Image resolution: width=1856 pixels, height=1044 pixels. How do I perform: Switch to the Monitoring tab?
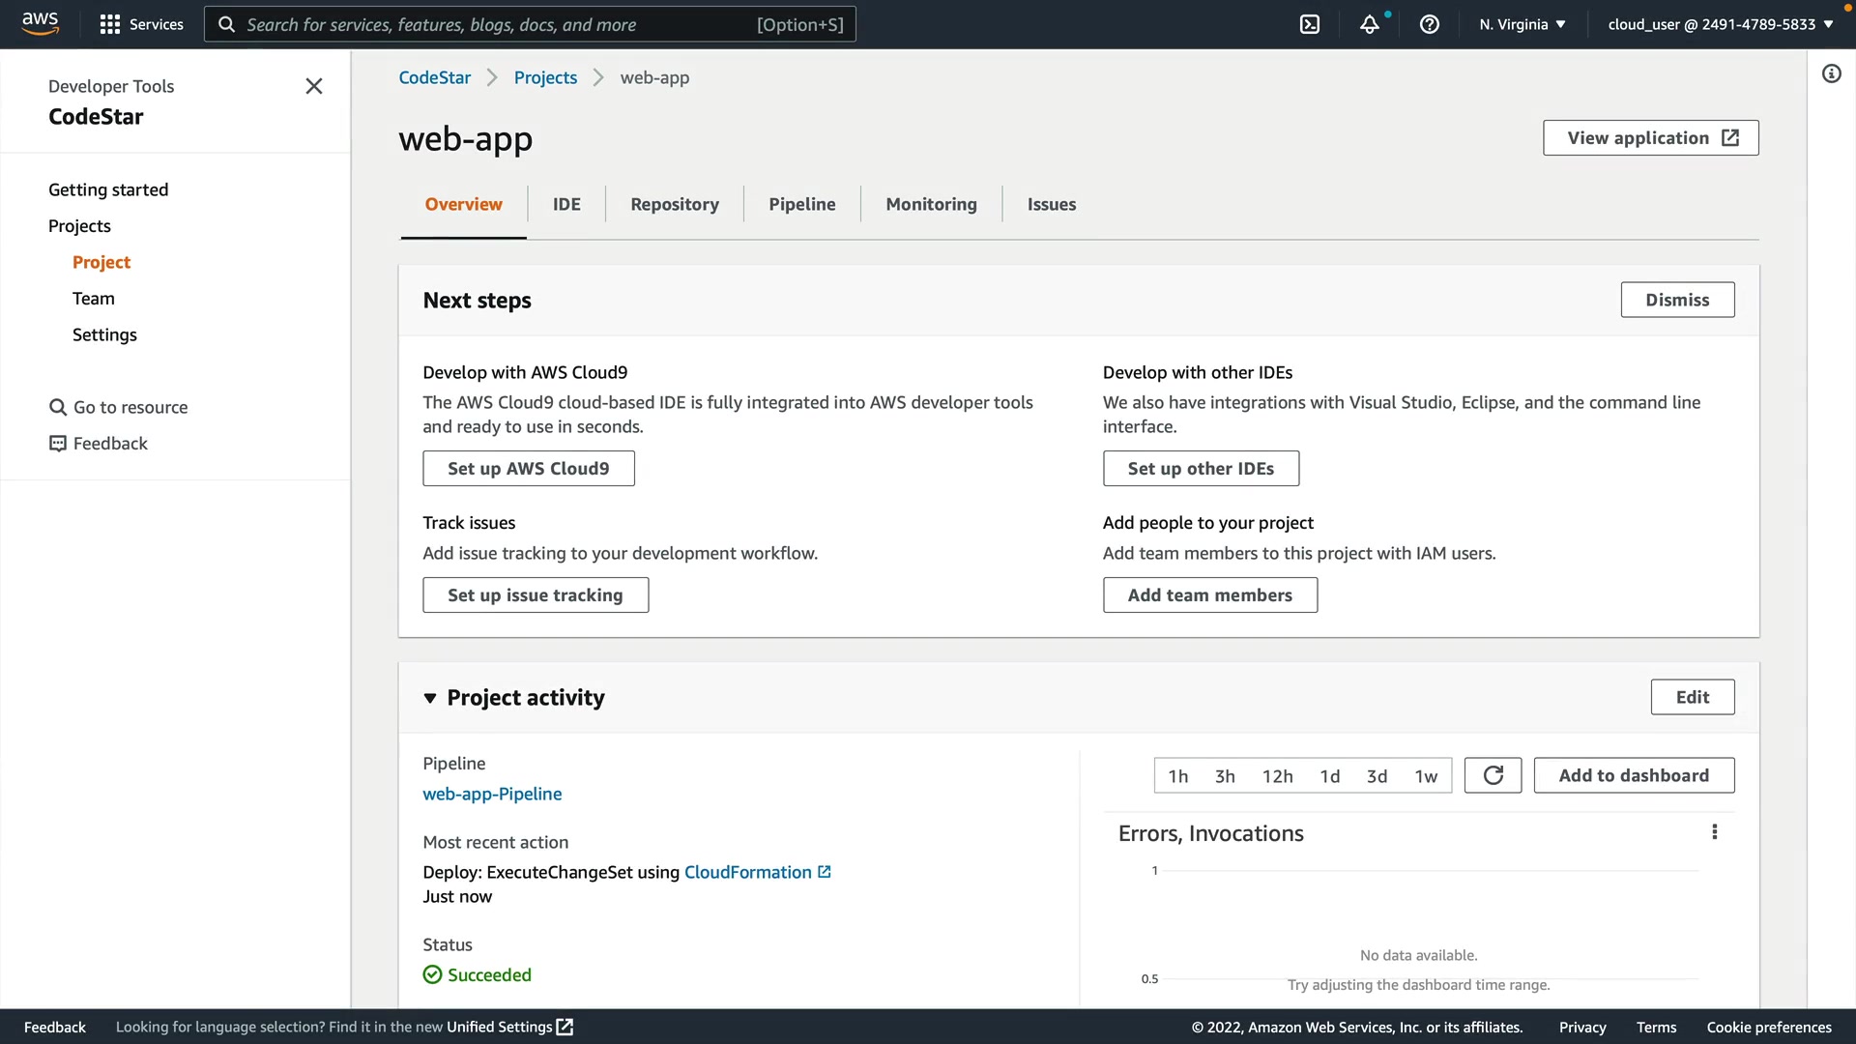pos(930,204)
